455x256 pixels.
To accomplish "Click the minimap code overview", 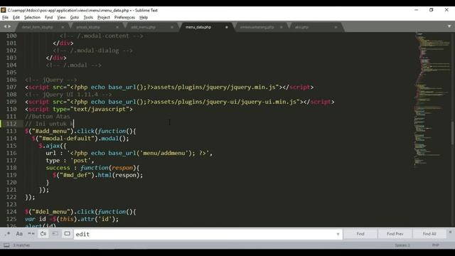I will click(x=432, y=100).
